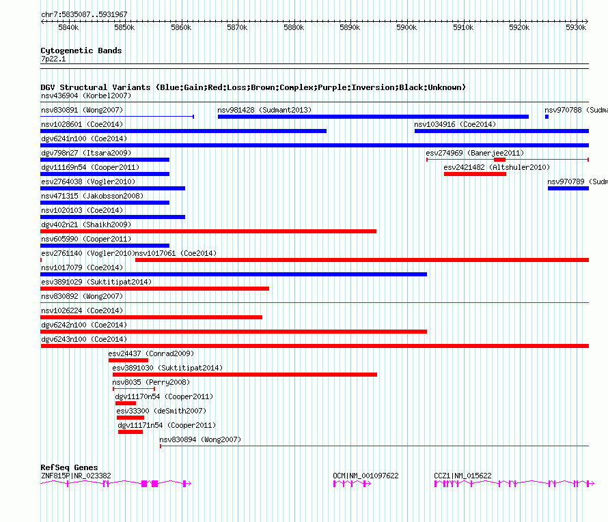The height and width of the screenshot is (522, 608).
Task: Select the dgv11170n54 (Cooper2011) label
Action: [x=164, y=396]
